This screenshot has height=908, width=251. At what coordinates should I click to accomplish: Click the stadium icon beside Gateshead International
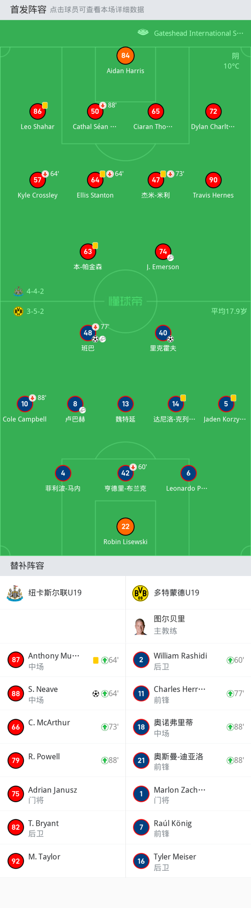tap(143, 32)
